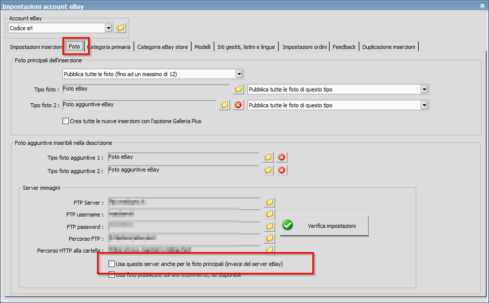Click Tipo foto 2 field Foto aggiuntive eBay
Viewport: 489px width, 303px height.
(x=140, y=105)
